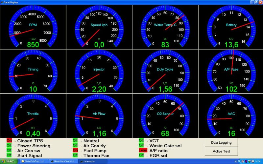Click the Data Logging button

coord(221,143)
